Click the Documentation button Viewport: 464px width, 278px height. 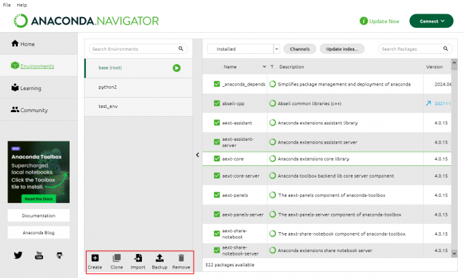(39, 215)
